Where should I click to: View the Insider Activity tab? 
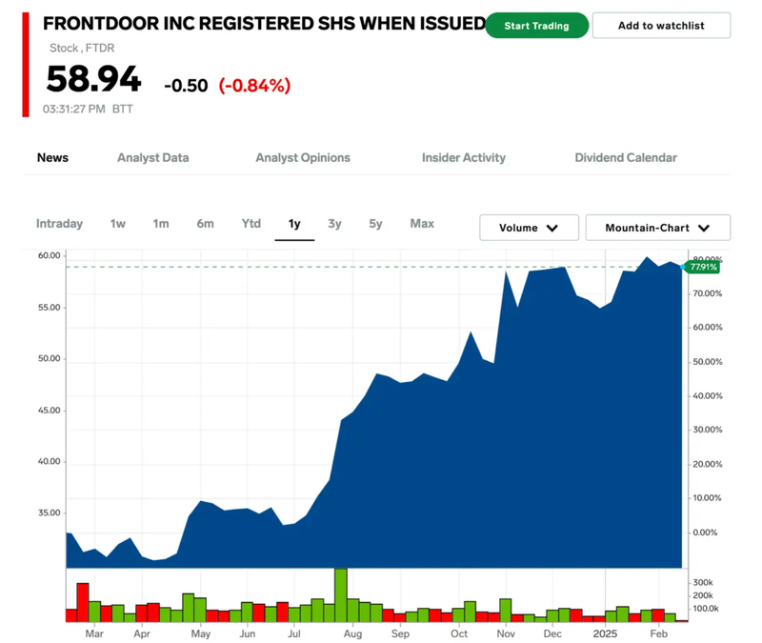coord(464,158)
